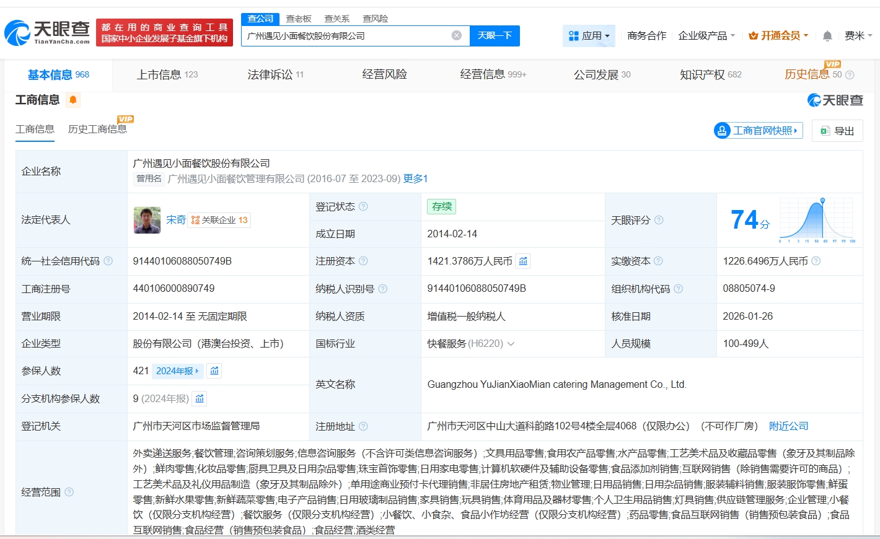
Task: Click the help icon after 1226.6496万人民币
Action: coord(816,261)
